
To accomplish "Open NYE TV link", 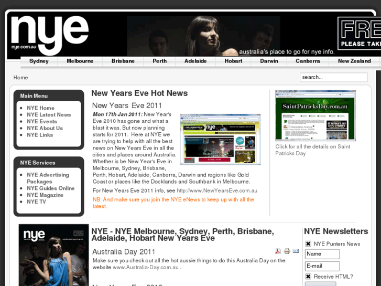I will [x=36, y=202].
